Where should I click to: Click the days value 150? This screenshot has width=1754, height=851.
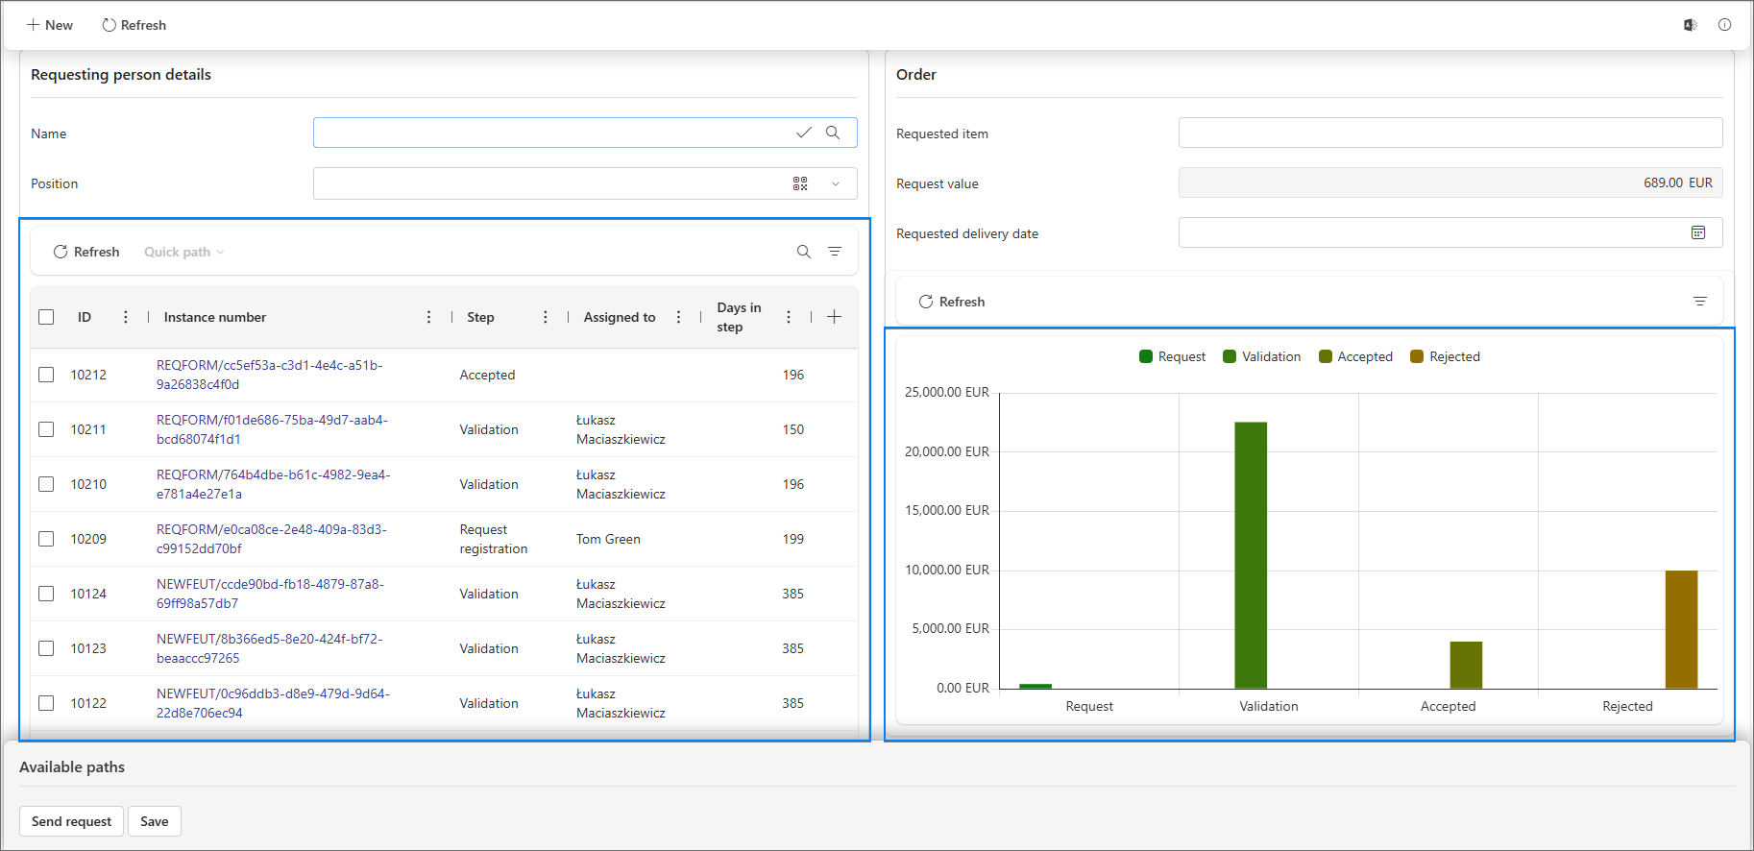tap(793, 429)
